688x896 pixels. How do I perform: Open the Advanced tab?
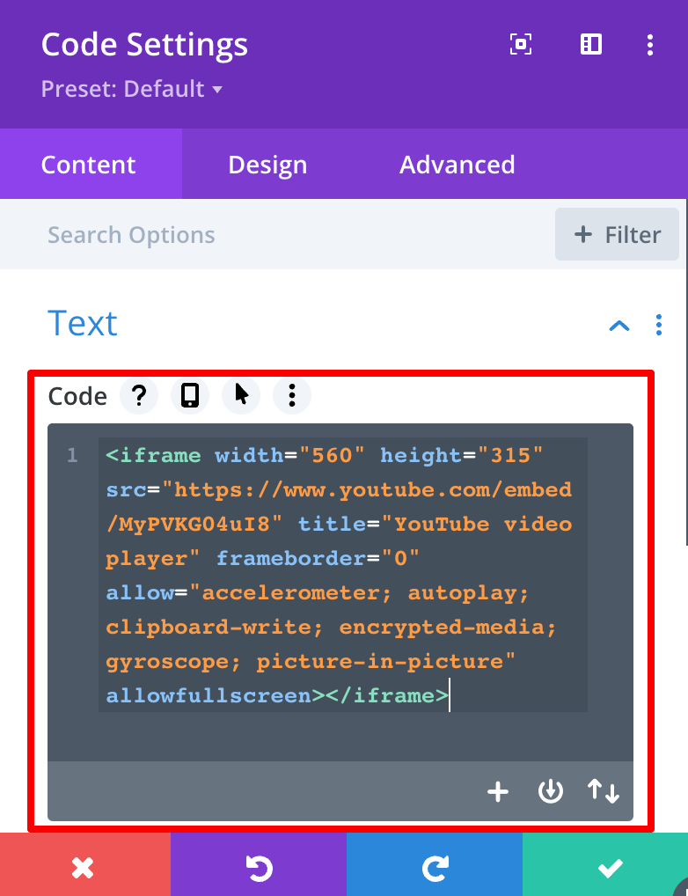click(x=457, y=165)
